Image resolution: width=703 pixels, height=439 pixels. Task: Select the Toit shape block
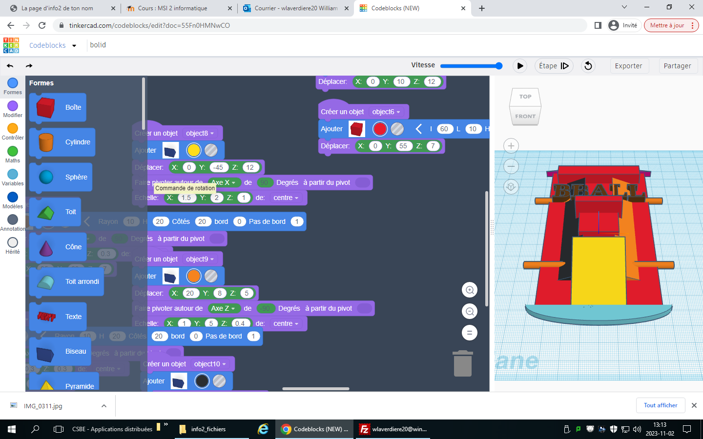[55, 212]
